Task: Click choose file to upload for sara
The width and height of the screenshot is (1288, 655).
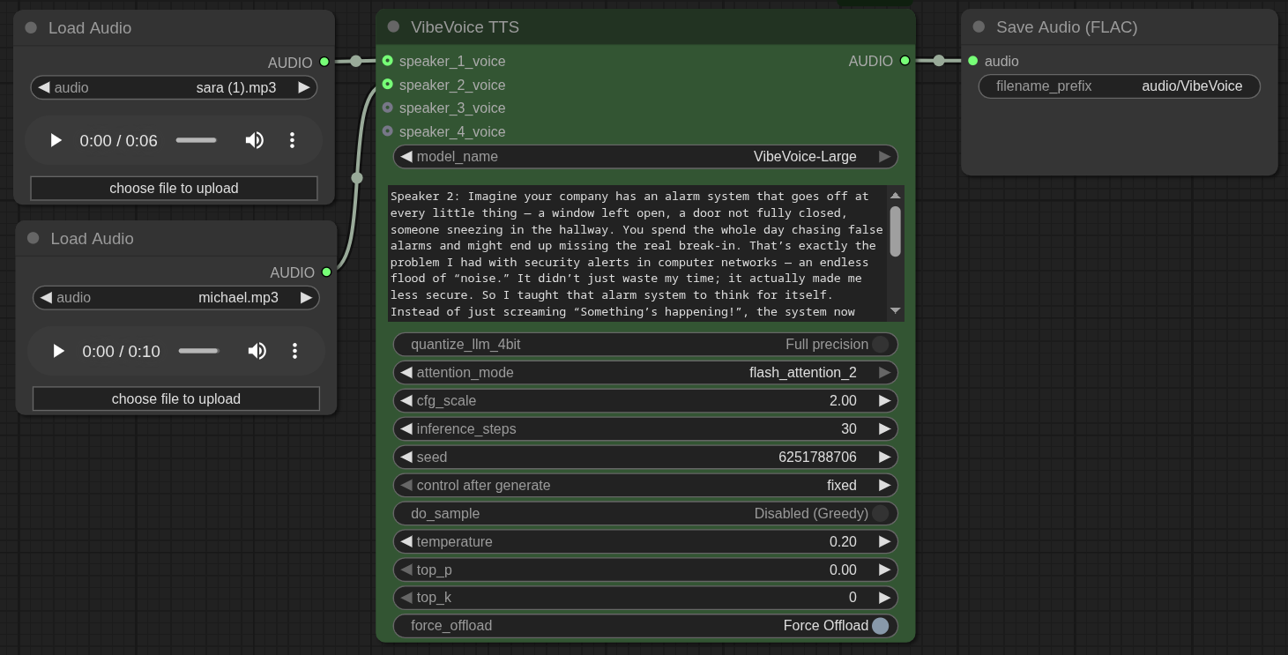Action: coord(174,189)
